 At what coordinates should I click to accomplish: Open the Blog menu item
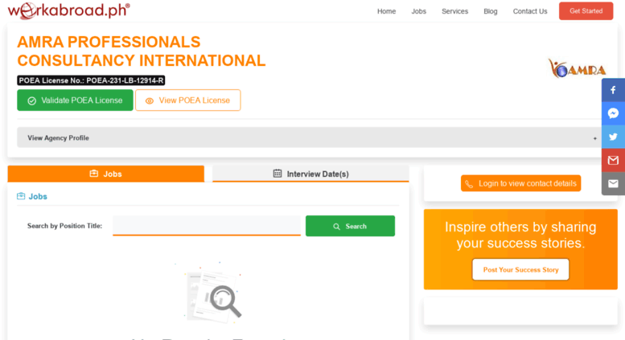click(x=491, y=11)
